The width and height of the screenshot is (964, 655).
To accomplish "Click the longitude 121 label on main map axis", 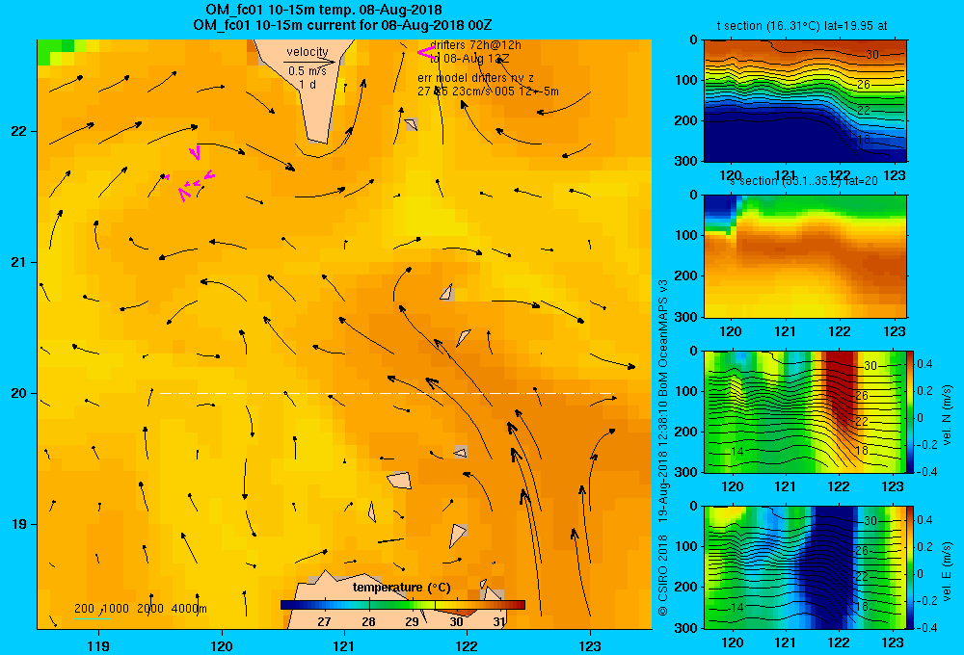I will click(x=344, y=645).
